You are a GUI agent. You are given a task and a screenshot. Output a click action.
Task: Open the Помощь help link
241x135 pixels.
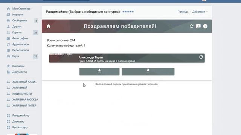pyautogui.click(x=183, y=12)
